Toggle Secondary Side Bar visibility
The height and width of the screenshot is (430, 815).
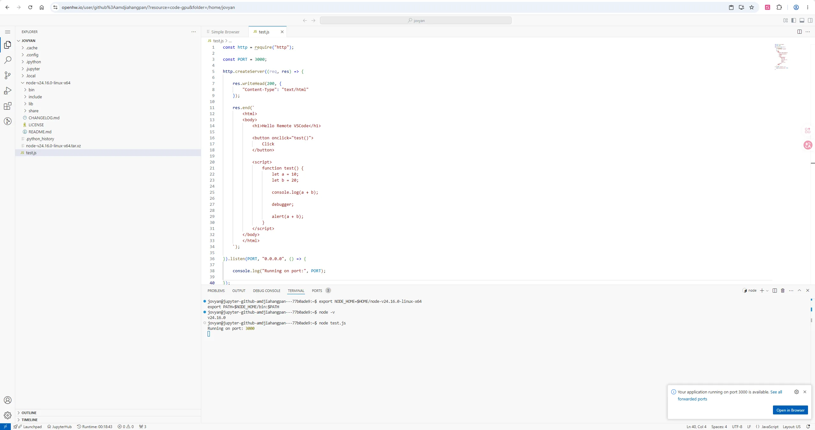point(810,20)
